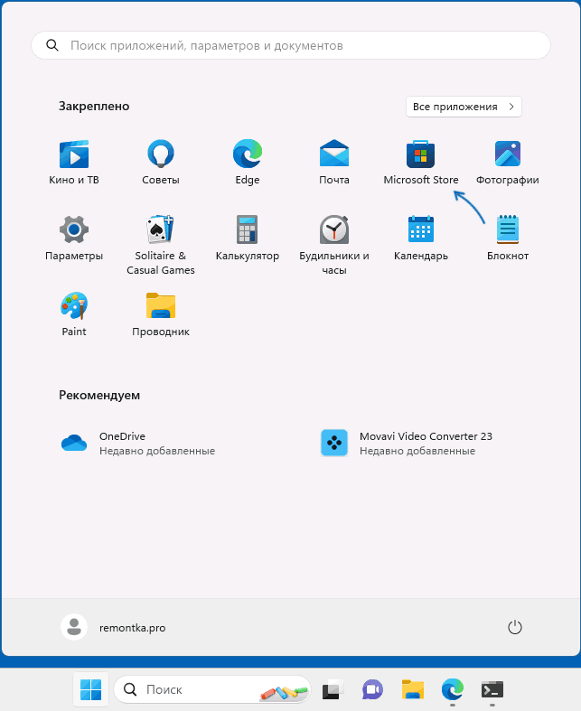Open the Кино и ТВ app

(74, 163)
